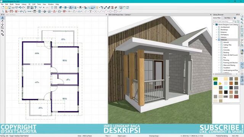The width and height of the screenshot is (244, 137).
Task: Collapse the Home Designer Core Catalog tree
Action: point(214,24)
